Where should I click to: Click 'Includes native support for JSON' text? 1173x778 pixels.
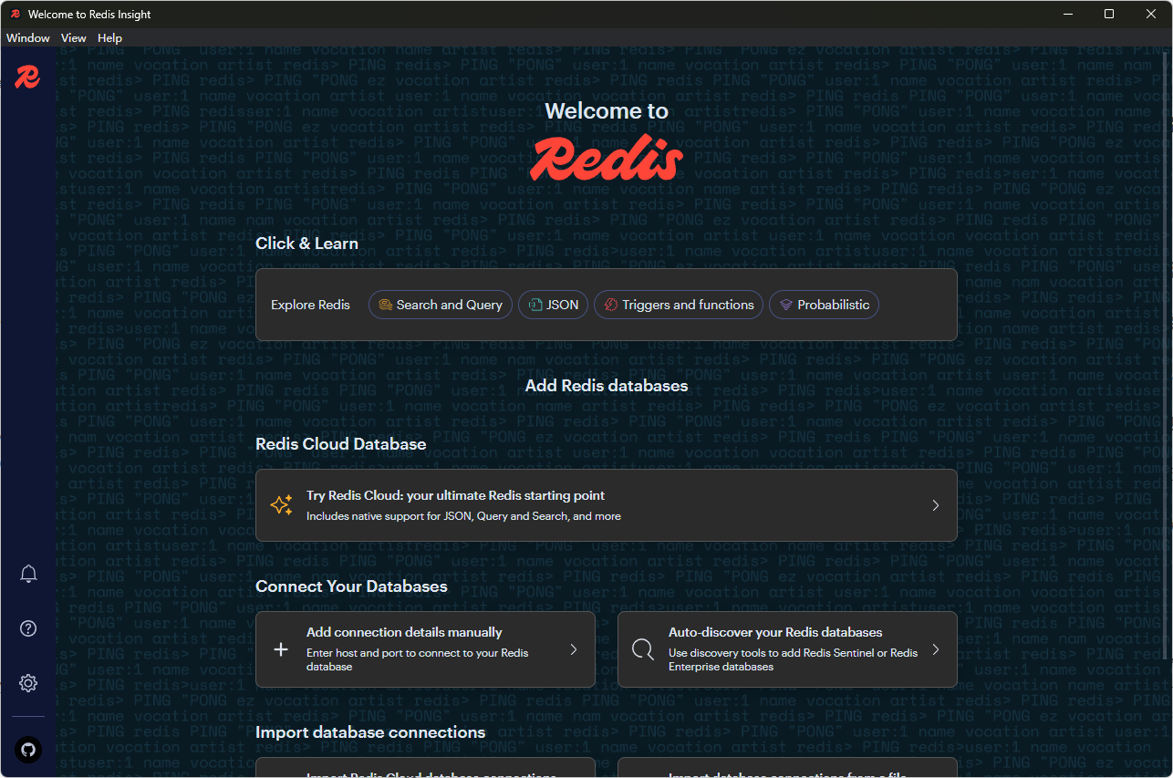463,516
